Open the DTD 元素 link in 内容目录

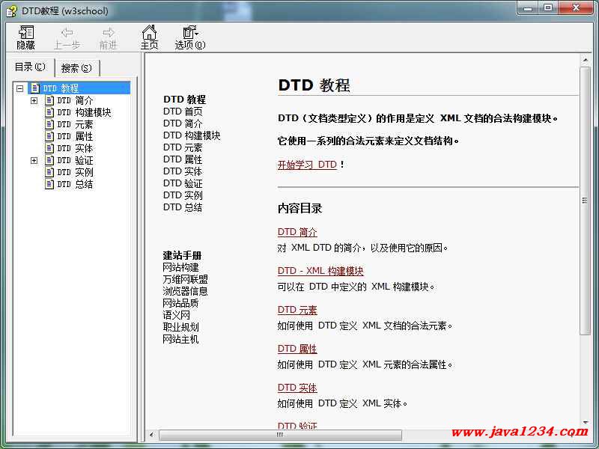(297, 310)
